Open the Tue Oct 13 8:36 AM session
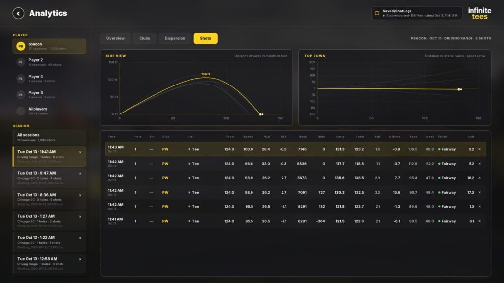The image size is (504, 283). pos(49,199)
